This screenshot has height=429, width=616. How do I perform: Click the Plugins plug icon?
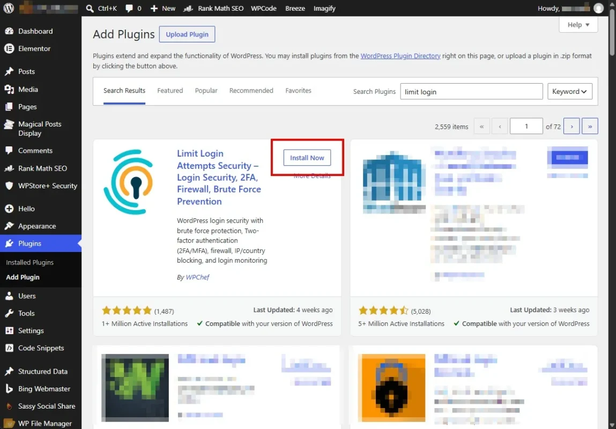(x=9, y=243)
